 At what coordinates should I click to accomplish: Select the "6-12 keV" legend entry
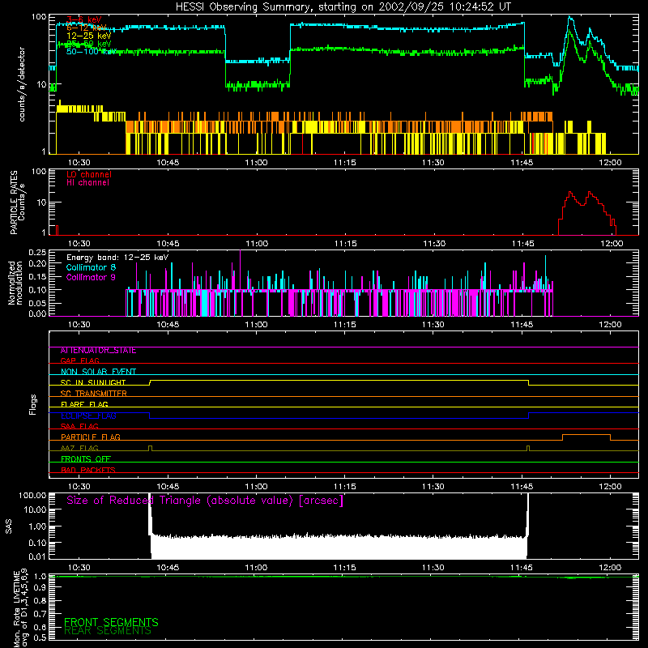click(x=86, y=28)
